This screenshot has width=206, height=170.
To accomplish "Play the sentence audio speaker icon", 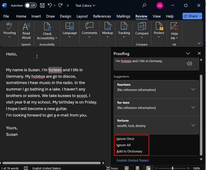I will click(189, 63).
